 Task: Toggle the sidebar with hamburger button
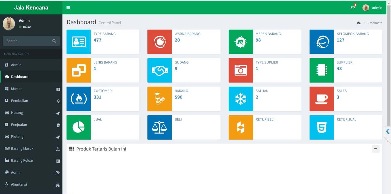coord(68,8)
